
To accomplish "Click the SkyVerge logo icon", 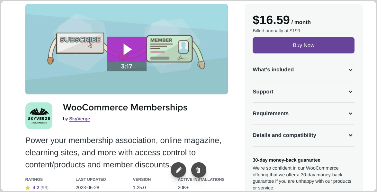I will 39,116.
